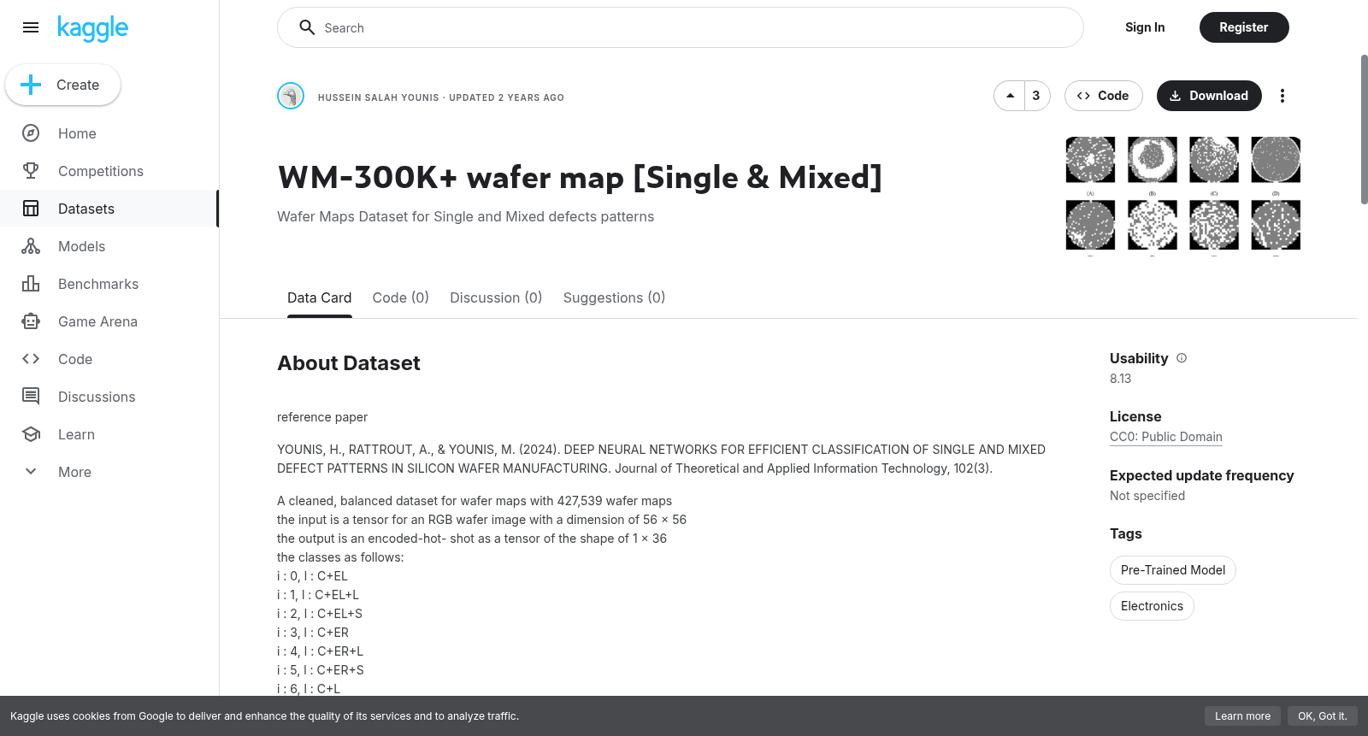Switch to the Data Card tab
Viewport: 1368px width, 736px height.
(x=319, y=297)
